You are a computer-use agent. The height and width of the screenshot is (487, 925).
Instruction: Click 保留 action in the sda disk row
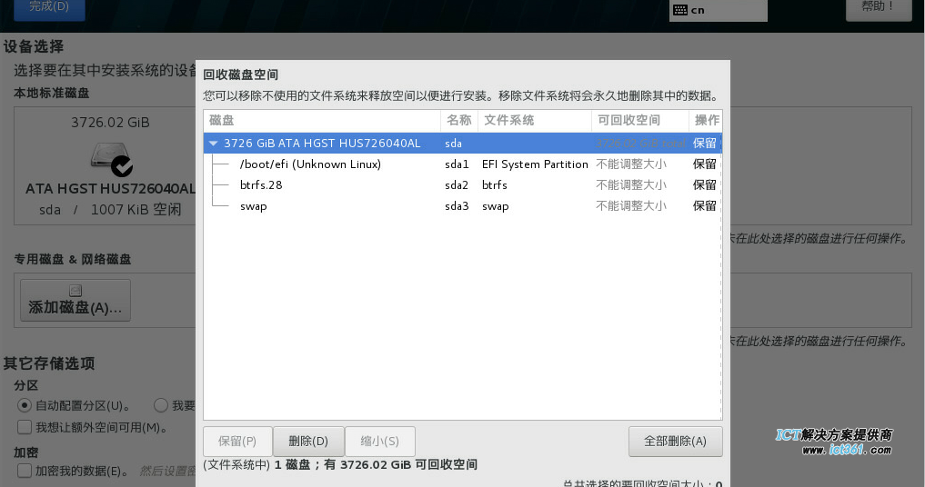[704, 144]
